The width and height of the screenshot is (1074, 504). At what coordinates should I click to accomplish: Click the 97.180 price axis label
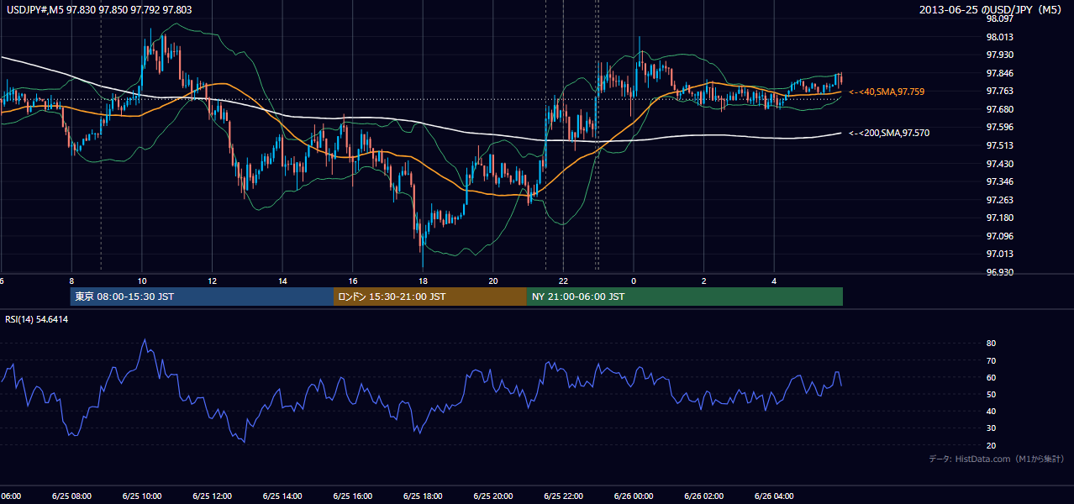[998, 218]
